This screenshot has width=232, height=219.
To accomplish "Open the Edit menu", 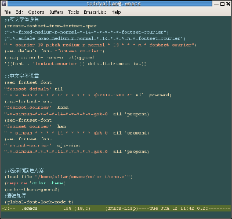I will coord(20,12).
